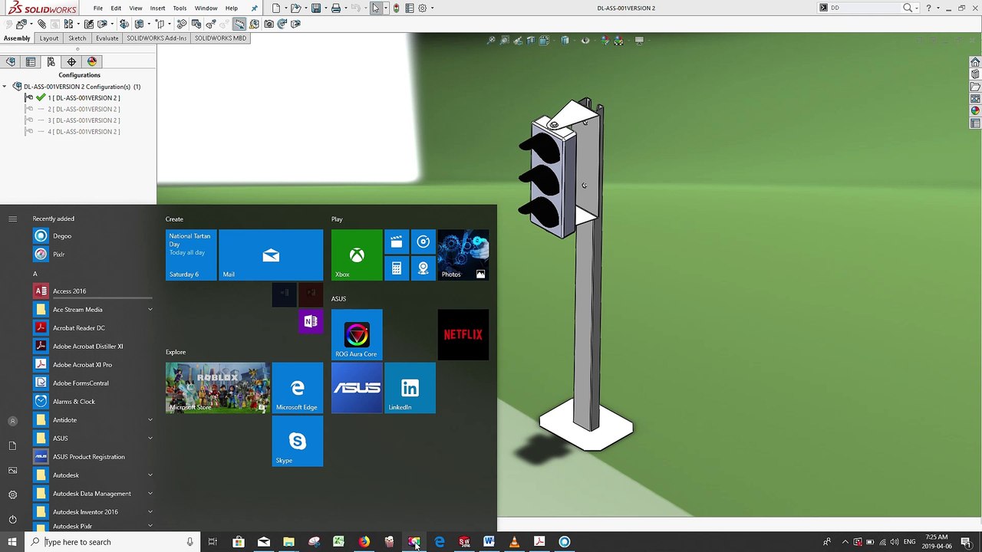The image size is (982, 552).
Task: Expand ASUS folder in Start menu list
Action: point(150,439)
